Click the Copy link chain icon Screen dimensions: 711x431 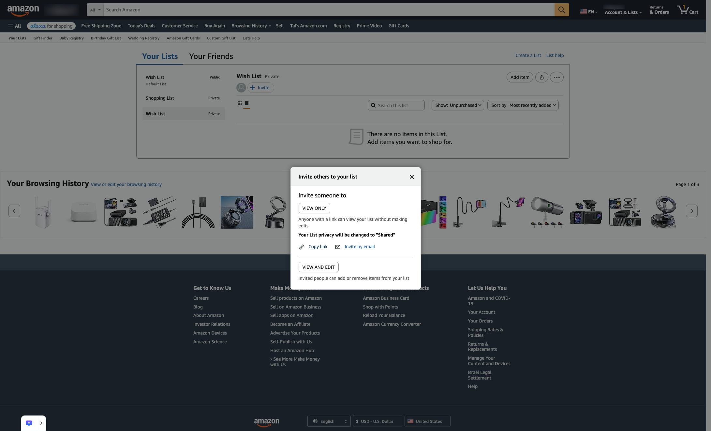[302, 247]
